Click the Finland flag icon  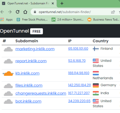click(96, 49)
